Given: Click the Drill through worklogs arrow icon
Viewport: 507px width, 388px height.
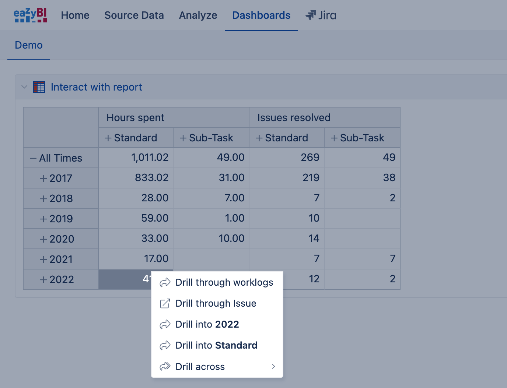Looking at the screenshot, I should pos(165,282).
